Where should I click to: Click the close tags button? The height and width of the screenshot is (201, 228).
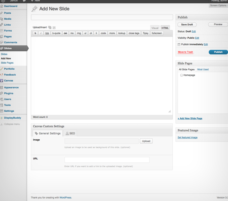134,33
